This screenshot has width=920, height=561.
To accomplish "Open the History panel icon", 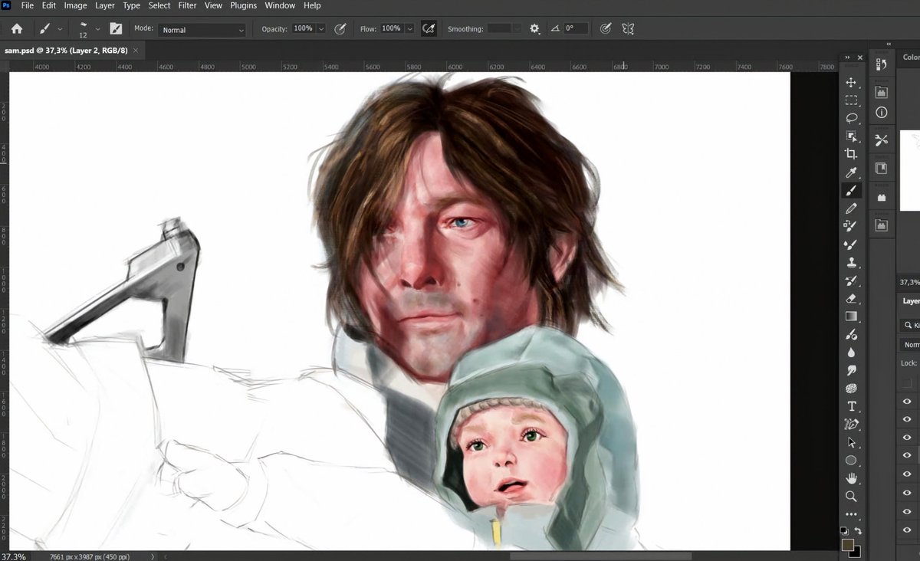I will (x=882, y=65).
